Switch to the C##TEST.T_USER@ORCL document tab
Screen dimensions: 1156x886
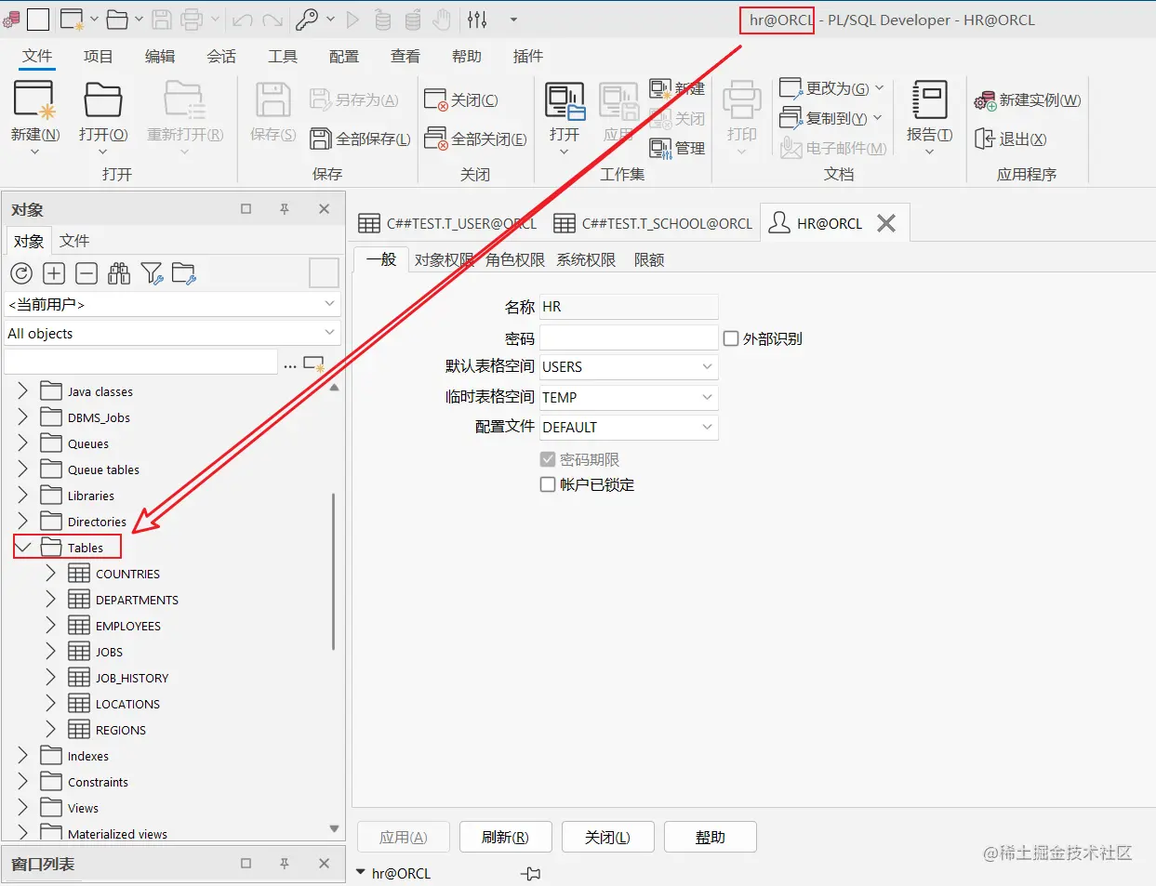(449, 223)
